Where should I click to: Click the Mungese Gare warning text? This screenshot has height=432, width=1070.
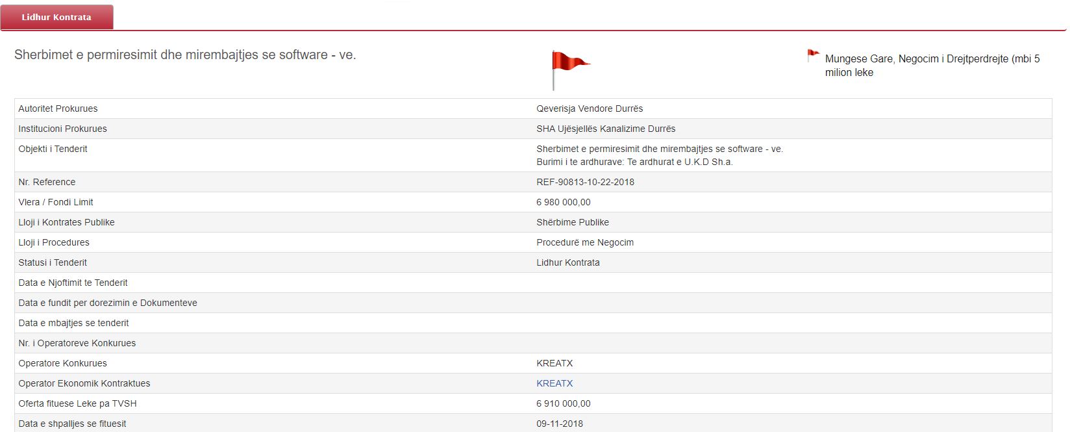tap(932, 65)
